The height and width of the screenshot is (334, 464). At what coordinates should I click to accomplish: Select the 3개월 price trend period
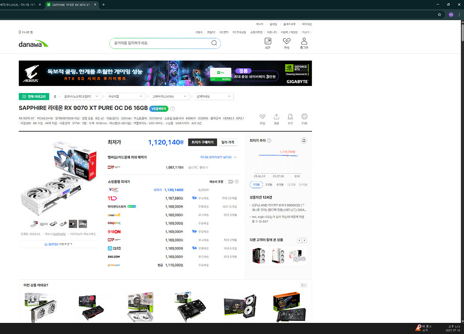tap(269, 184)
